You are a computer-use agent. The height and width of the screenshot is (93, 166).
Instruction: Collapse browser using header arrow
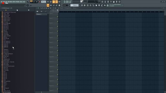(x=1, y=8)
